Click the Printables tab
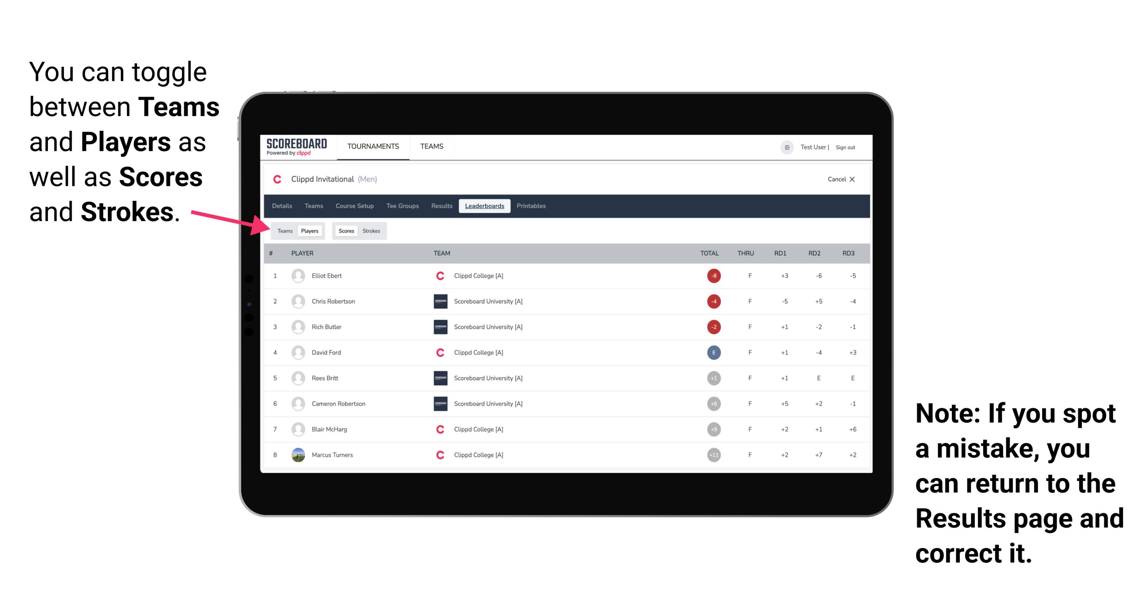1131x608 pixels. click(x=532, y=206)
